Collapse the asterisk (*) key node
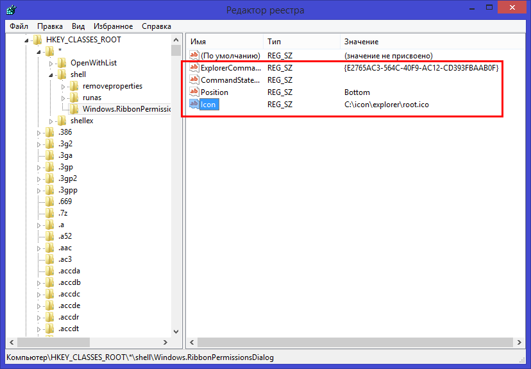The height and width of the screenshot is (369, 531). tap(38, 52)
